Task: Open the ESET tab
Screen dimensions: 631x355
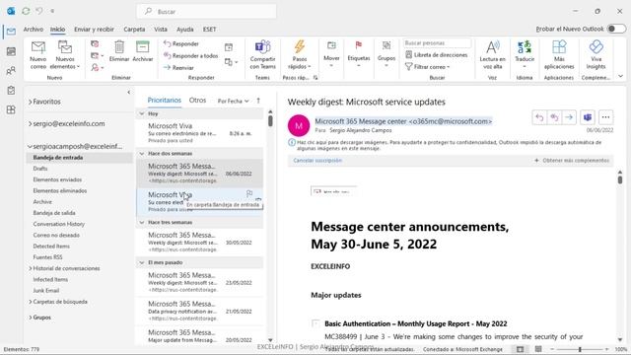Action: [x=209, y=30]
